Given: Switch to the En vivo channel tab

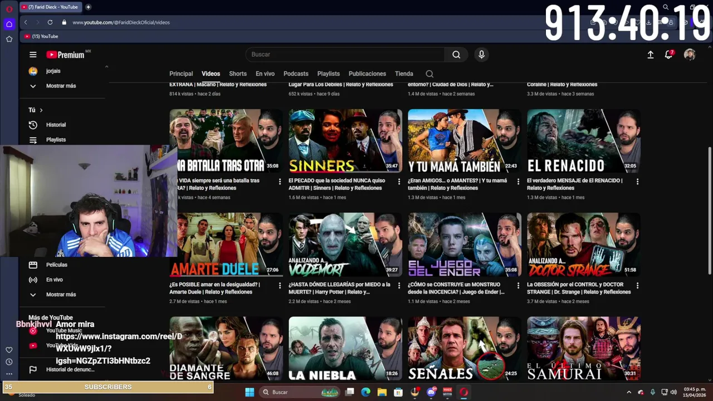Looking at the screenshot, I should (265, 74).
